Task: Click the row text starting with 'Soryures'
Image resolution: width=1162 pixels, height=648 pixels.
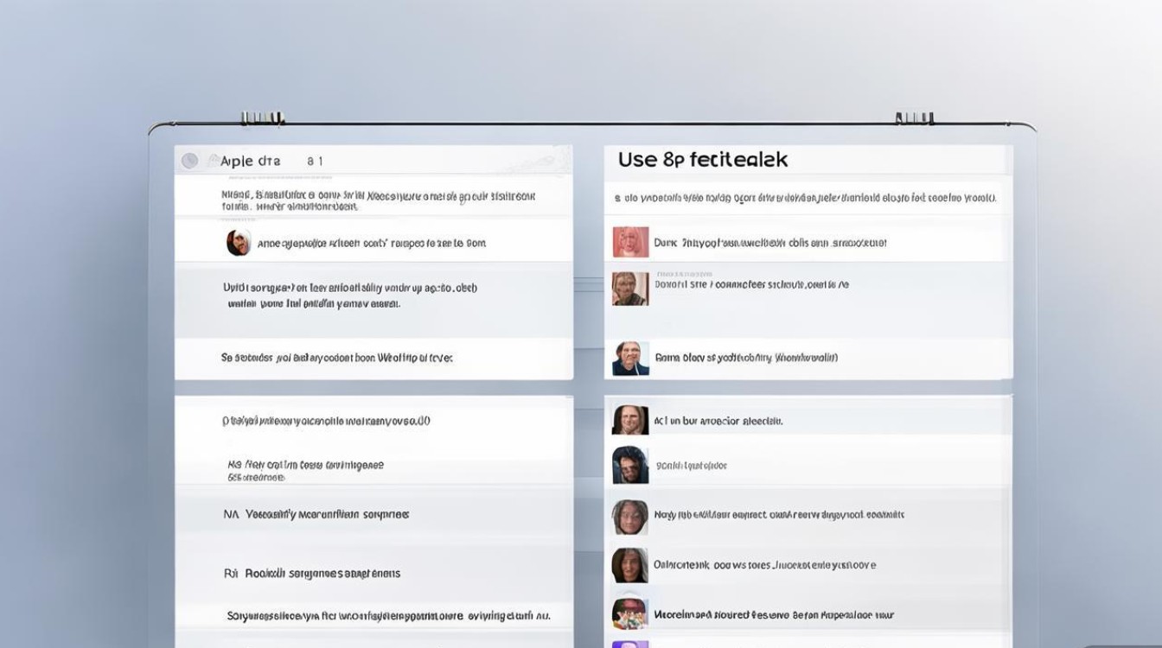Action: (x=387, y=616)
